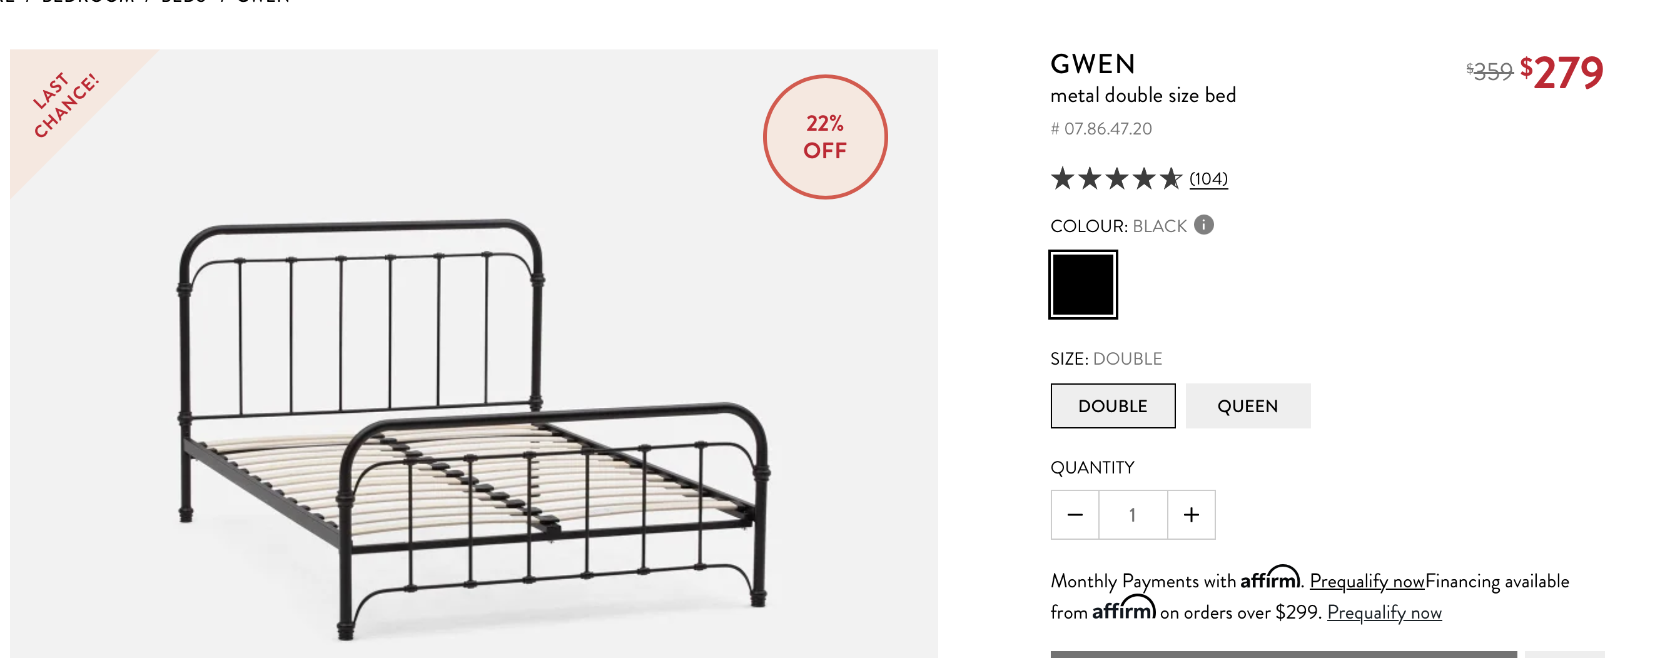Click the GWEN product title
The height and width of the screenshot is (658, 1655).
pos(1093,64)
